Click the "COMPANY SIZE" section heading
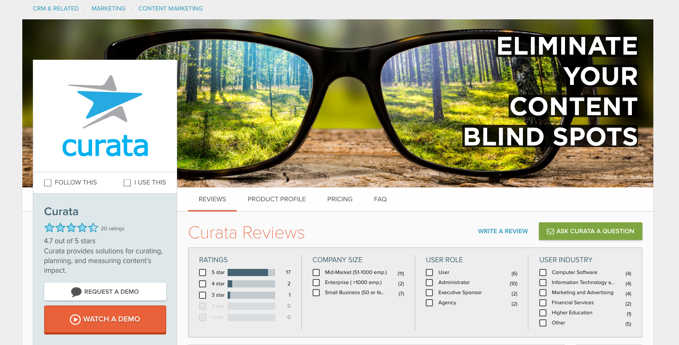This screenshot has height=345, width=679. (337, 260)
